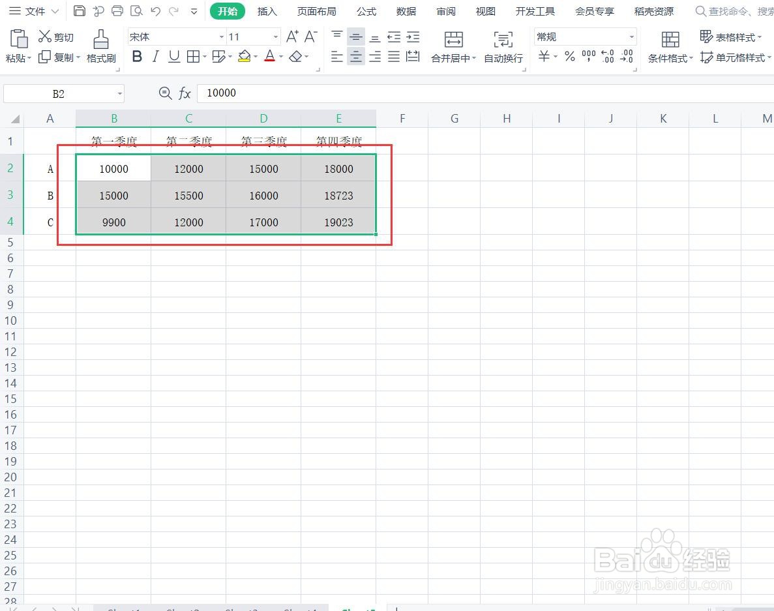The width and height of the screenshot is (774, 611).
Task: Click the percent style icon
Action: [570, 56]
